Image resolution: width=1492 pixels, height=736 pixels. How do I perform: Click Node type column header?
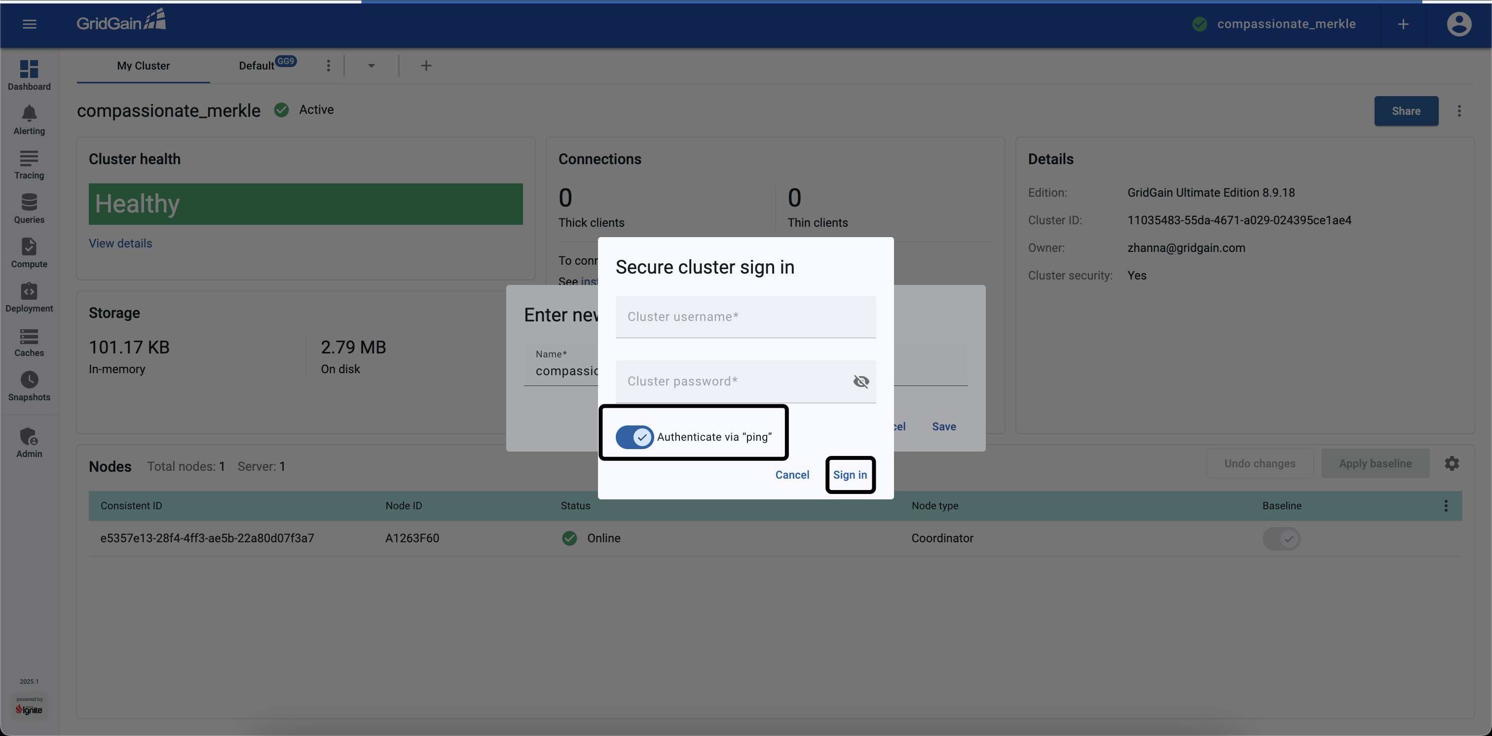pos(934,506)
